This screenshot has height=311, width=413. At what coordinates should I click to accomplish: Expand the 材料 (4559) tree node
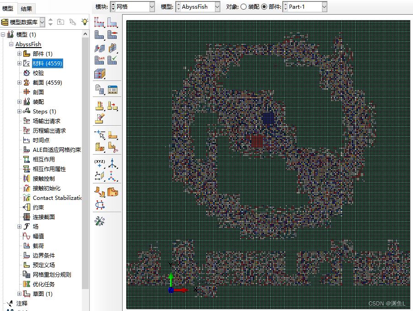(19, 63)
